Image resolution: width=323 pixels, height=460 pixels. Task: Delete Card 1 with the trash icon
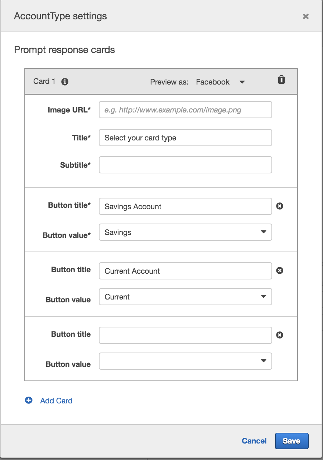click(281, 80)
